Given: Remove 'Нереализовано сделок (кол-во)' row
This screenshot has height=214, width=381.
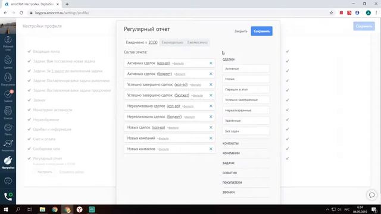Looking at the screenshot, I should (x=211, y=106).
